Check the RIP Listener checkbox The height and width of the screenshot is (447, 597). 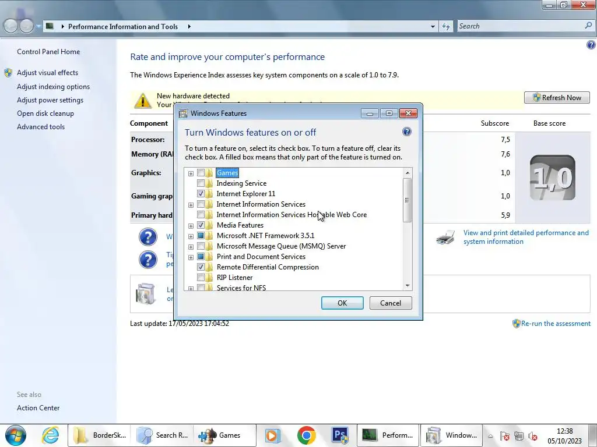[x=201, y=278]
